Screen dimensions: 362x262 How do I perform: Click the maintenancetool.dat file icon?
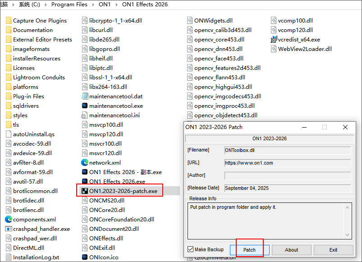click(x=85, y=96)
